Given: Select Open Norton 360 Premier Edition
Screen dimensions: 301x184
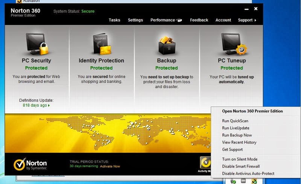Looking at the screenshot, I should pos(252,111).
